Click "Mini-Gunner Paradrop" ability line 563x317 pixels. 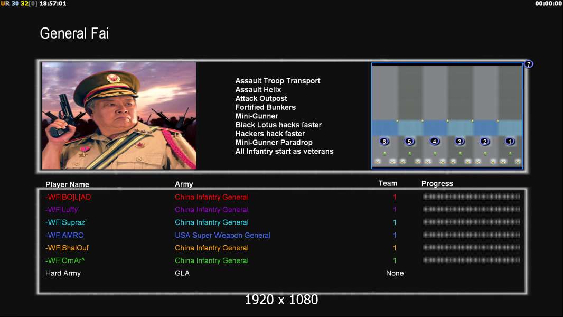[x=274, y=143]
